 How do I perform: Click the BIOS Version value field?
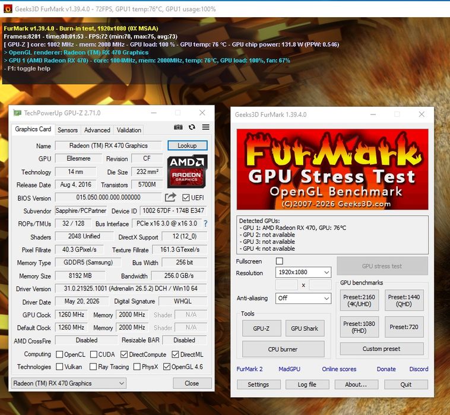pyautogui.click(x=108, y=197)
